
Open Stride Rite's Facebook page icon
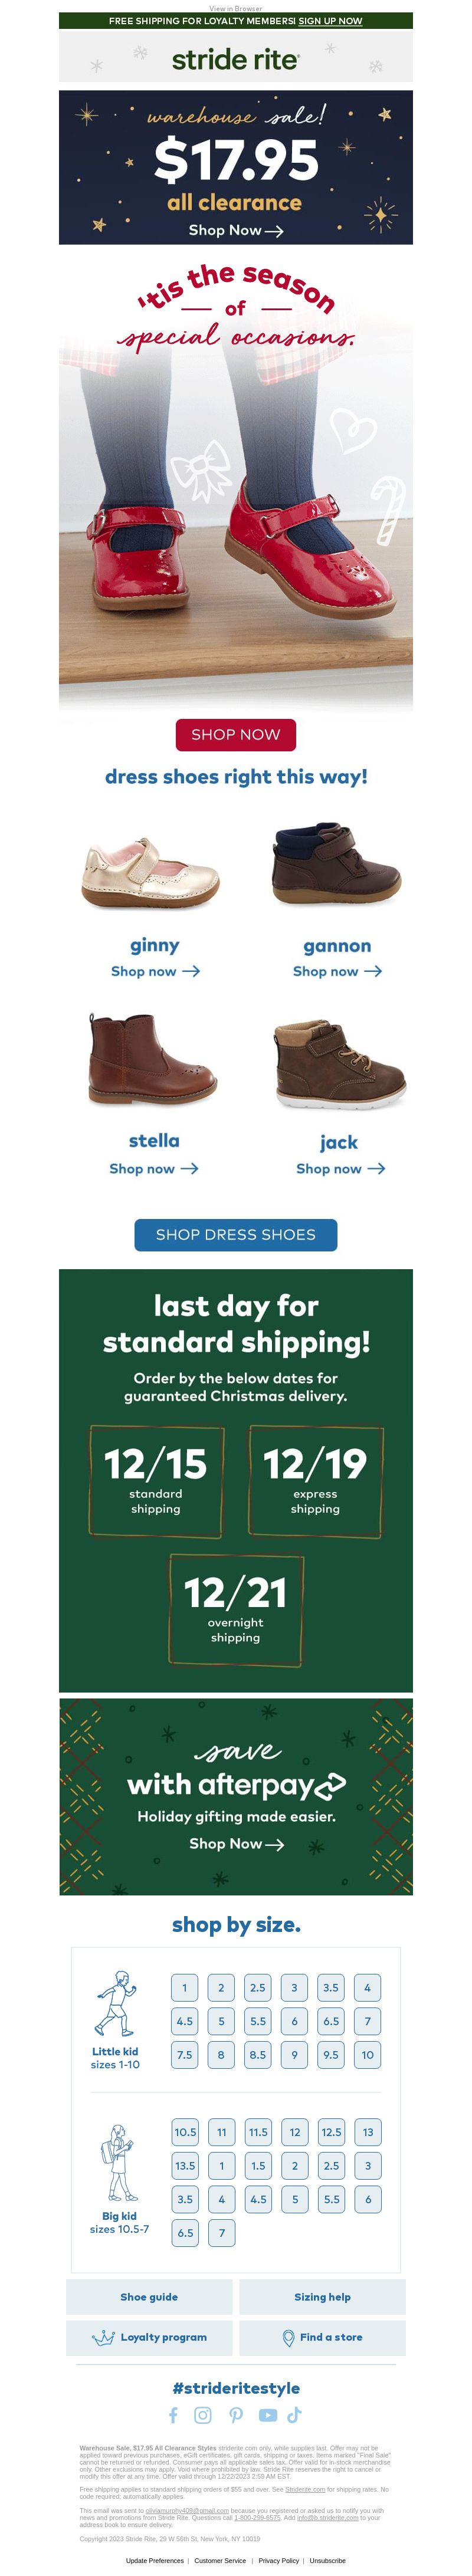[173, 2414]
